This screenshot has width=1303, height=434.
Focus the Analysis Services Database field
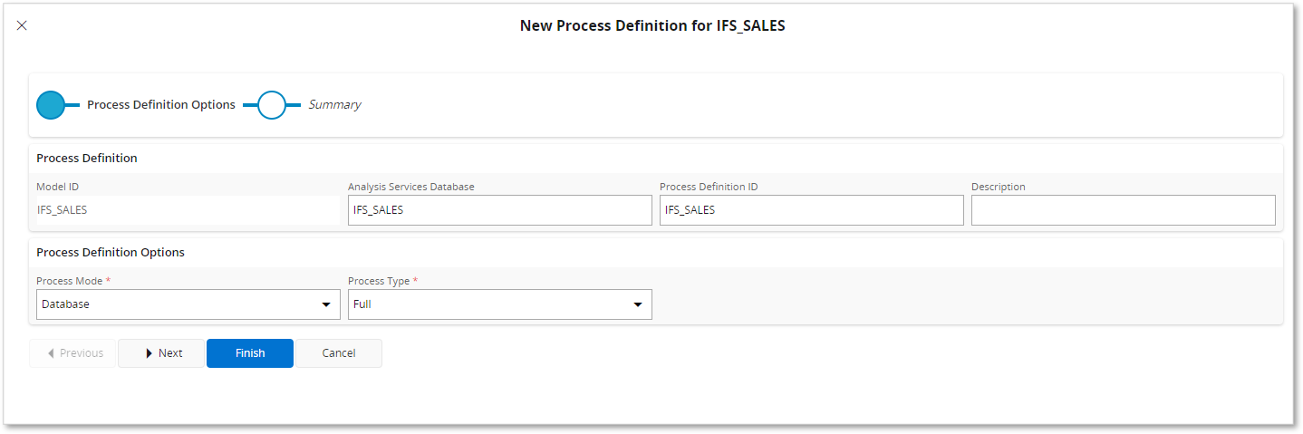point(499,210)
